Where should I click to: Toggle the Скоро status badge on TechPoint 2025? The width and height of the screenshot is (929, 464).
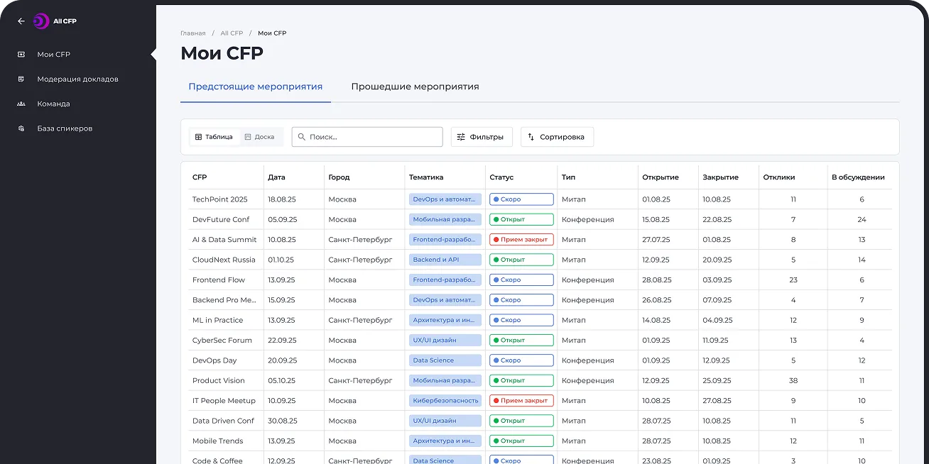click(x=521, y=199)
